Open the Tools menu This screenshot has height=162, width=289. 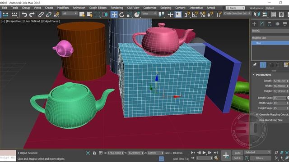coord(14,8)
